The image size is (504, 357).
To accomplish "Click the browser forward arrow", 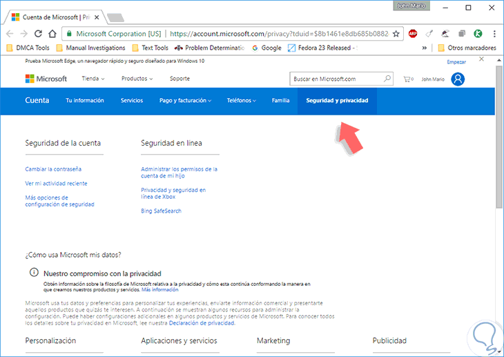I will pyautogui.click(x=23, y=34).
